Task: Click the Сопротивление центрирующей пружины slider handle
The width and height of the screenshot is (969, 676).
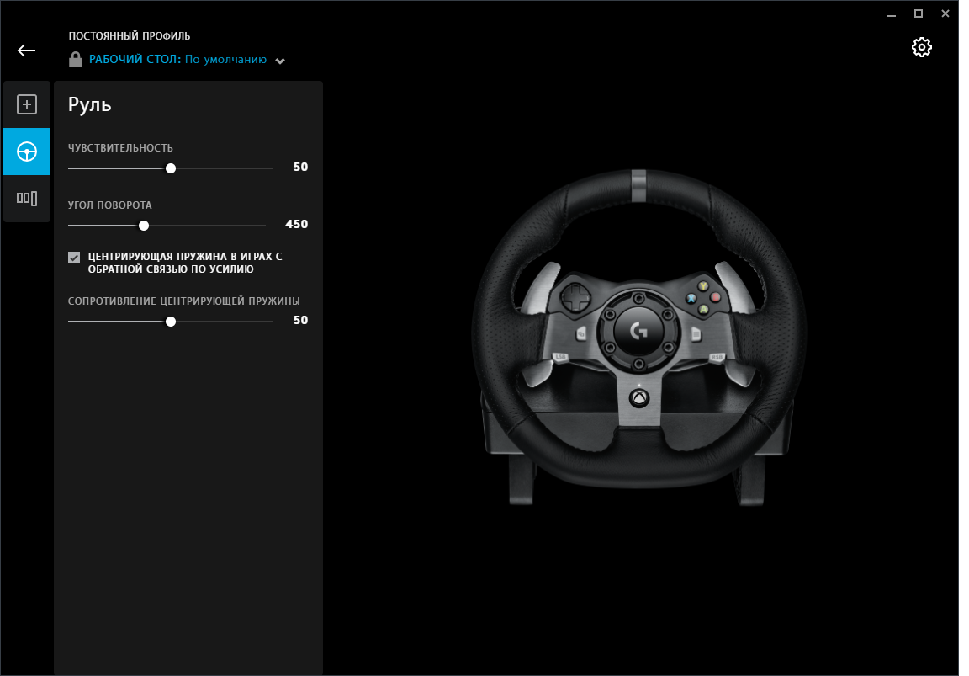Action: [171, 322]
